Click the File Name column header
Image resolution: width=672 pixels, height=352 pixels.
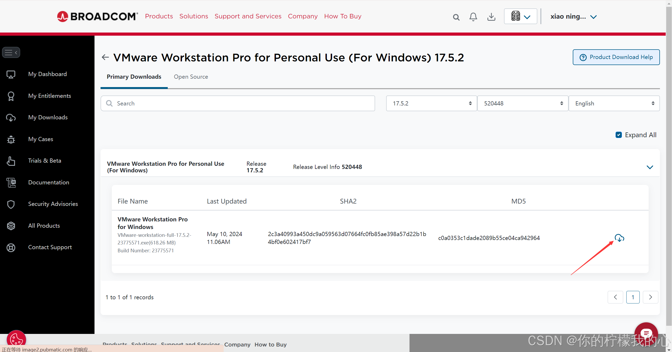[133, 201]
